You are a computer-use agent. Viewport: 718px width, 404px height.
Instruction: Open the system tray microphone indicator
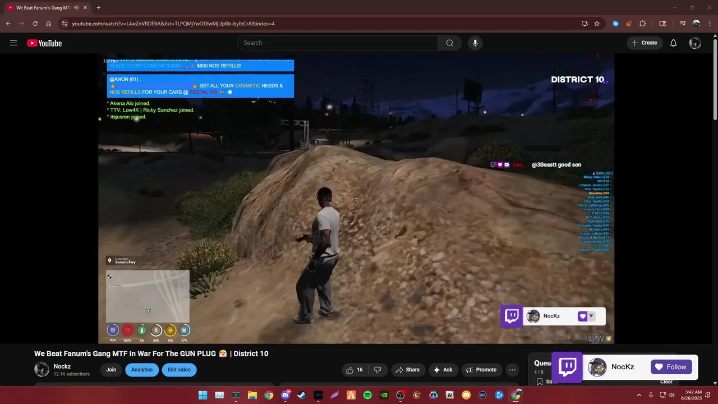(x=651, y=395)
